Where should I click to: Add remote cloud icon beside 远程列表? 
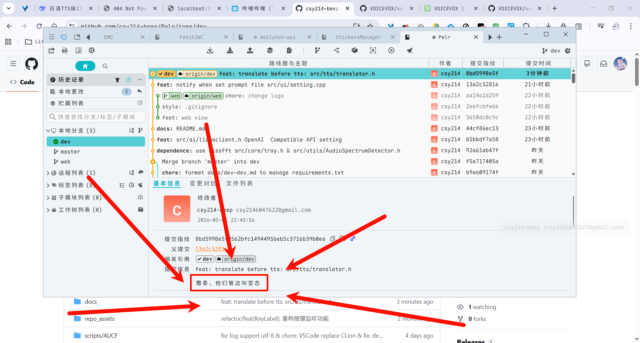click(x=141, y=172)
